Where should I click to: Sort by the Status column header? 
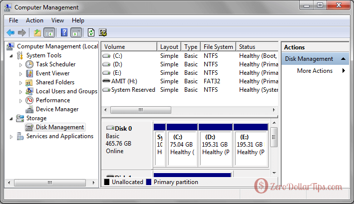tap(257, 47)
